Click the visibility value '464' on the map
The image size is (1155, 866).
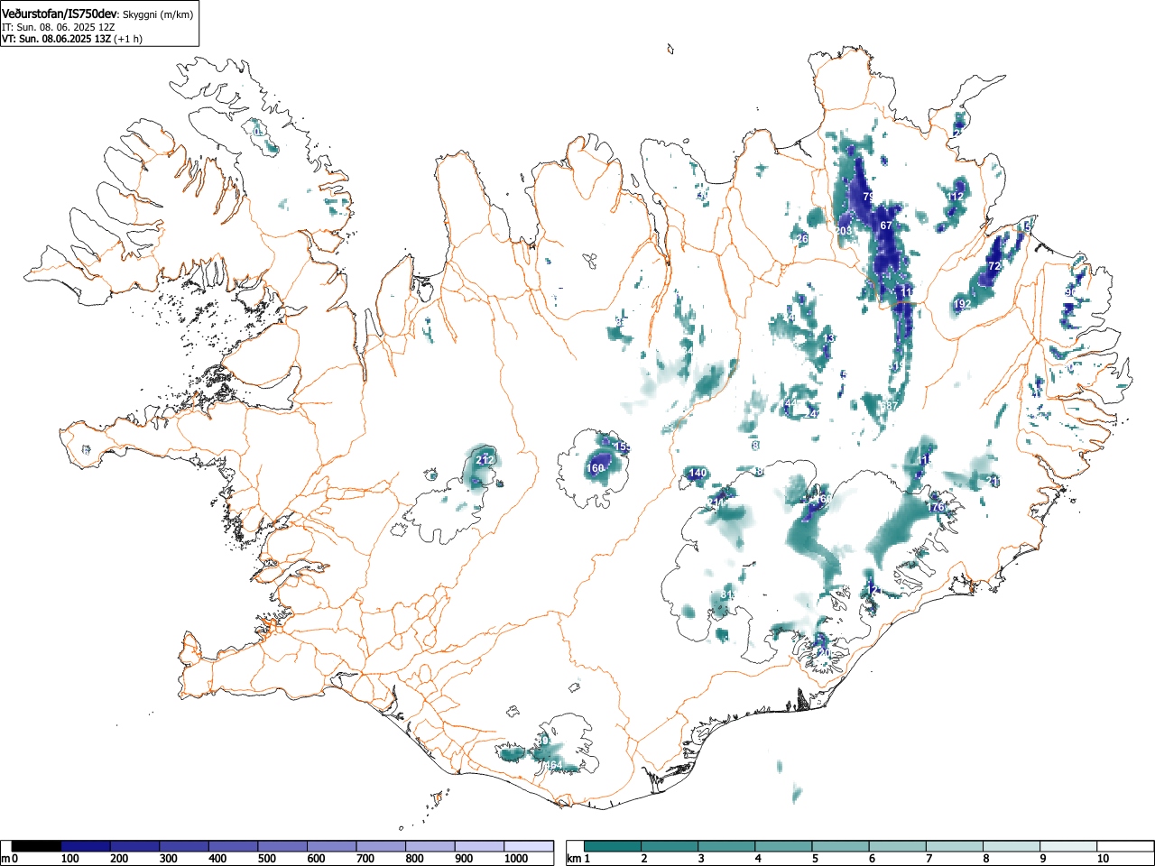click(553, 765)
